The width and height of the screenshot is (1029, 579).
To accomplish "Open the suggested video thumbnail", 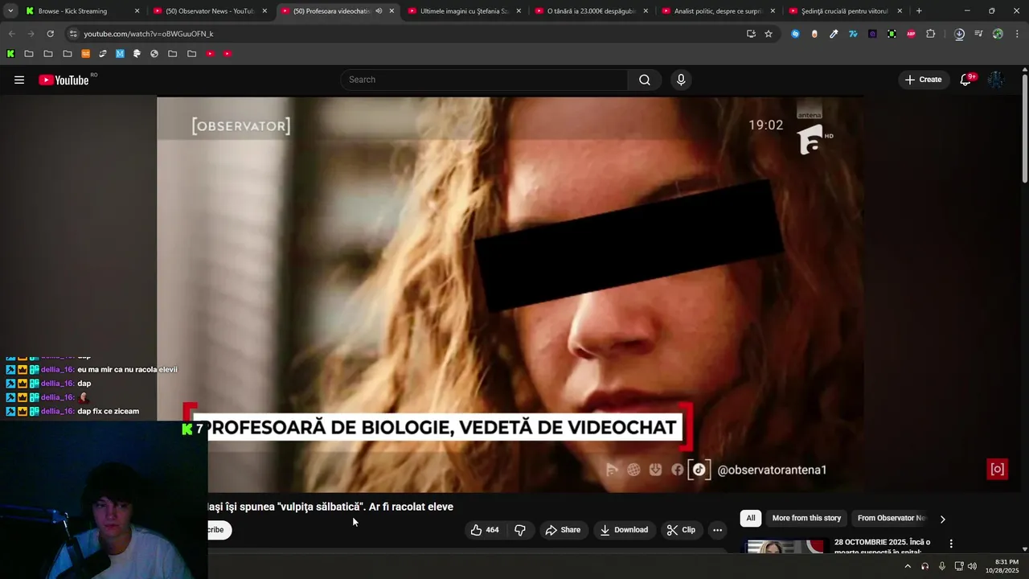I will point(784,546).
